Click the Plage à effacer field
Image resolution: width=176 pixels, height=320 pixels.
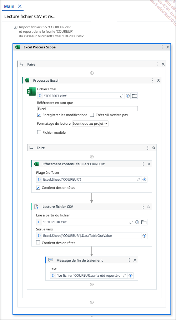89,180
